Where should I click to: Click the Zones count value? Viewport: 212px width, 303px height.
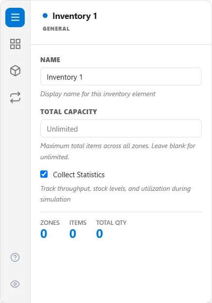click(44, 234)
